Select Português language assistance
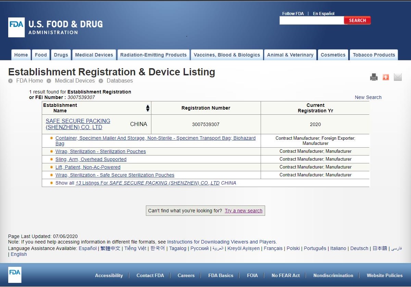 [x=315, y=248]
